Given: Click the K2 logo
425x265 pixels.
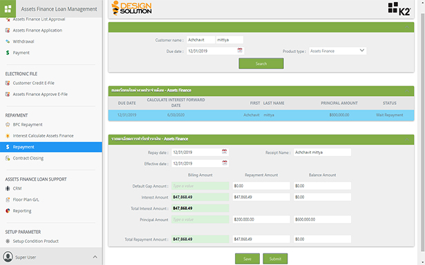Looking at the screenshot, I should [x=399, y=9].
